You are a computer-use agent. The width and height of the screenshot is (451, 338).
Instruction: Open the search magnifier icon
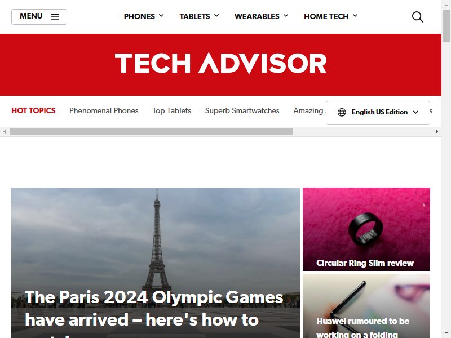point(417,17)
